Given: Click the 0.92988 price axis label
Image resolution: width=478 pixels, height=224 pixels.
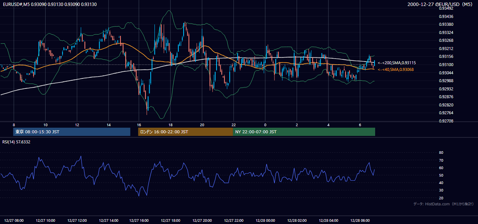Looking at the screenshot, I should coord(446,81).
